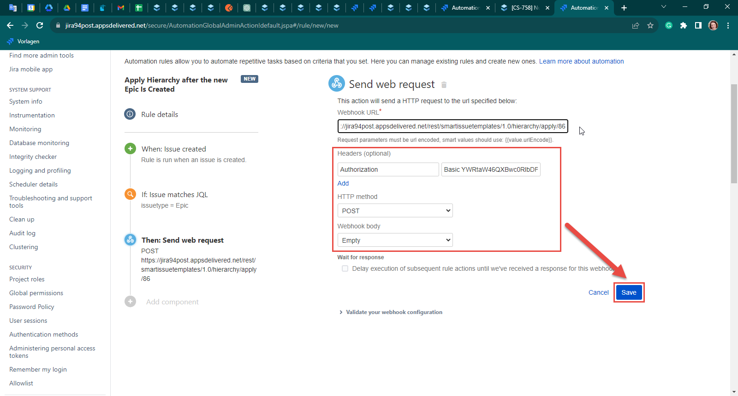Viewport: 738px width, 396px height.
Task: Click the Cancel link
Action: tap(598, 292)
